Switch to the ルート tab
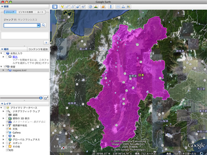Viewport: 207px width, 155px height. coord(40,12)
